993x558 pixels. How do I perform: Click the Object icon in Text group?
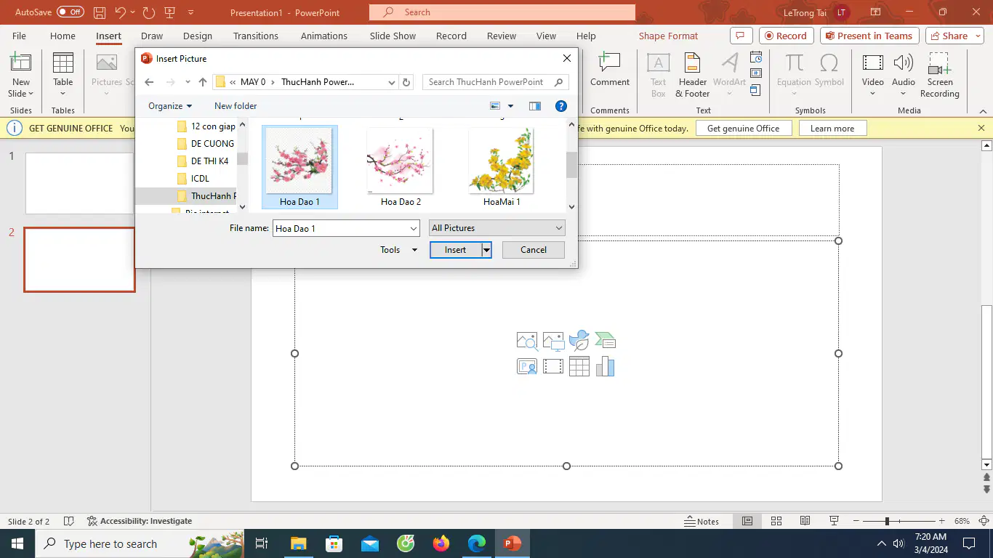756,90
